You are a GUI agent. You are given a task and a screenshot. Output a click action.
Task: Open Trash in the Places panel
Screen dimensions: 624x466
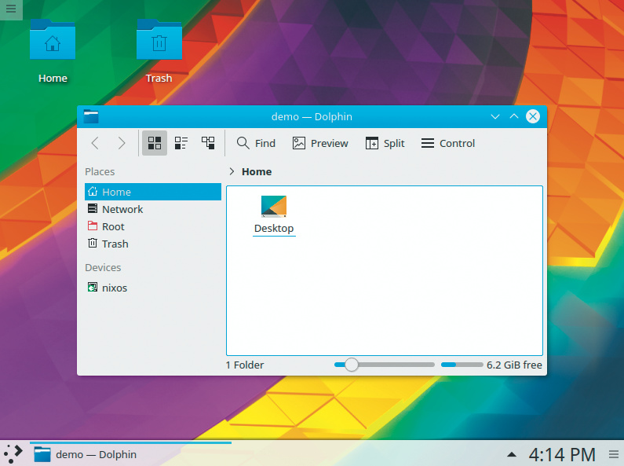pyautogui.click(x=115, y=244)
